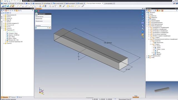This screenshot has height=100, width=178.
Task: Expand the Стили node
Action: (x=4, y=43)
